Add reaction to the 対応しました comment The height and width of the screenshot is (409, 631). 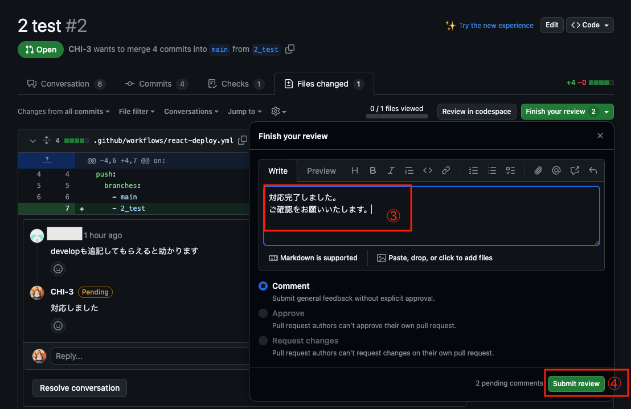58,326
